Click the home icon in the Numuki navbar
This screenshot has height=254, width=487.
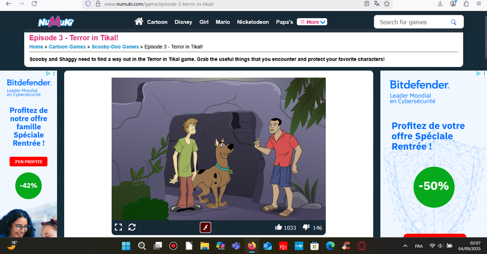click(x=139, y=22)
